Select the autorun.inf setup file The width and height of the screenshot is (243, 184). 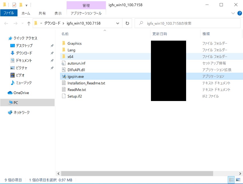[76, 63]
